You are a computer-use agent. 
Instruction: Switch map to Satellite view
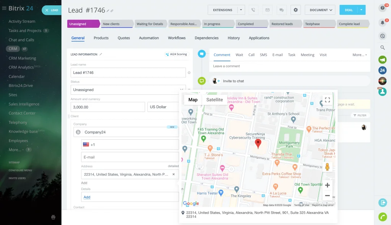pos(215,100)
